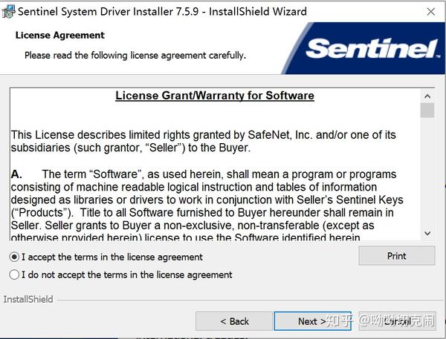The height and width of the screenshot is (339, 446).
Task: Click the Sentinel logo banner
Action: pos(363,48)
